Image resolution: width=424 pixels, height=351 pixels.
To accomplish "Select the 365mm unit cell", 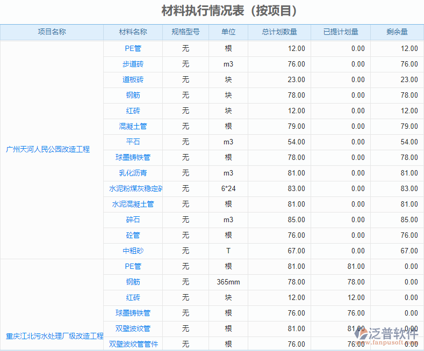I will tap(228, 282).
